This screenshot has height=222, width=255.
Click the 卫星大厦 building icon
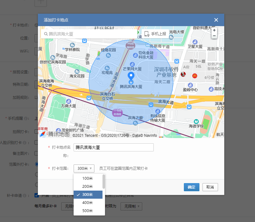195,42
